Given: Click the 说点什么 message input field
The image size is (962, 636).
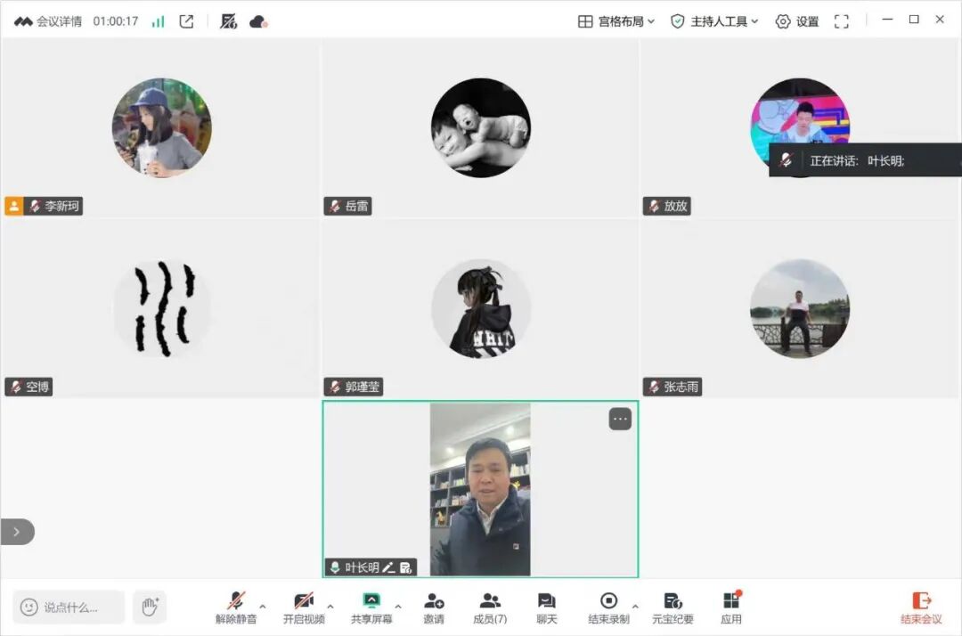Looking at the screenshot, I should (68, 607).
